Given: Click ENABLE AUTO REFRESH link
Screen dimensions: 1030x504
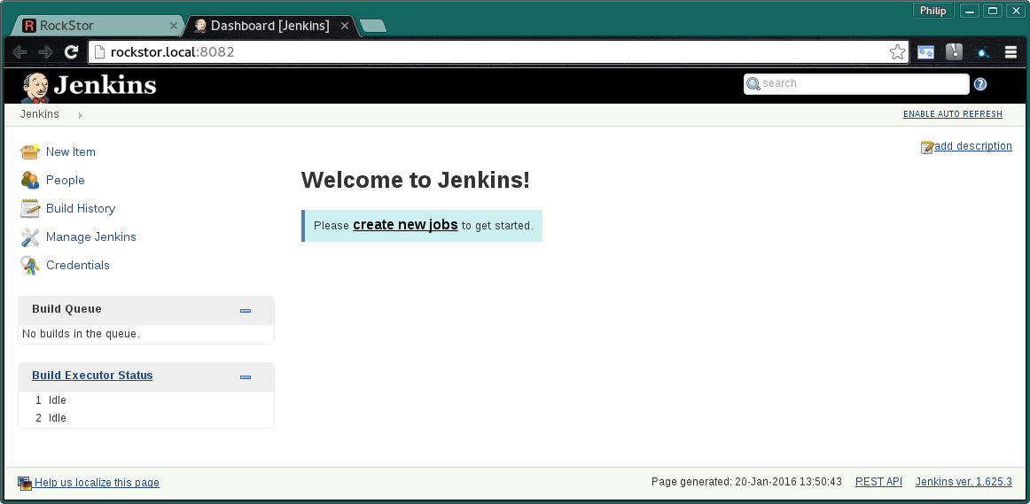Looking at the screenshot, I should click(x=953, y=114).
